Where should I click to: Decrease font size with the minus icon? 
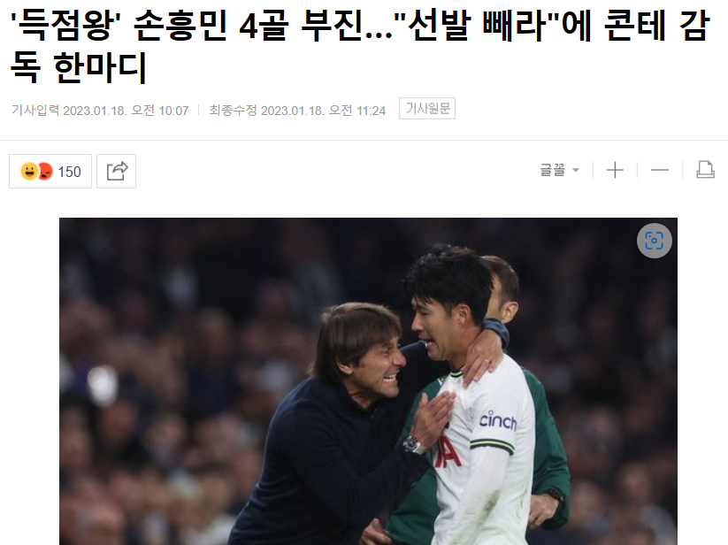point(659,170)
